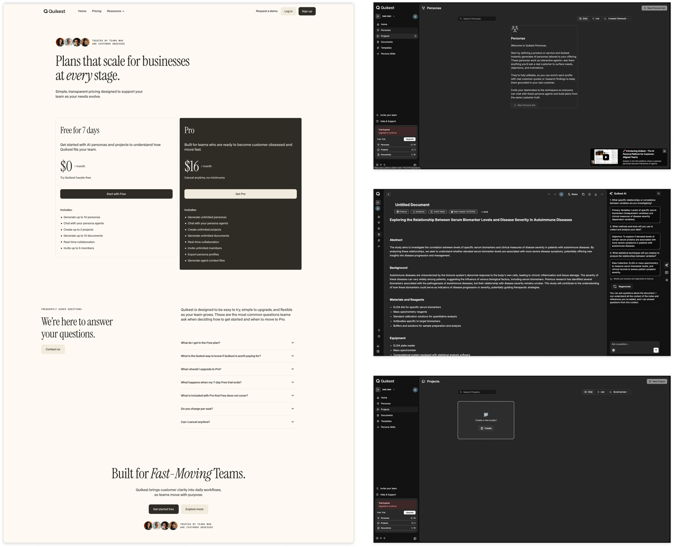This screenshot has width=674, height=547.
Task: Open the Created (Newest) sort dropdown
Action: tap(617, 19)
